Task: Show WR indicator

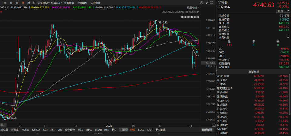Action: 60,130
